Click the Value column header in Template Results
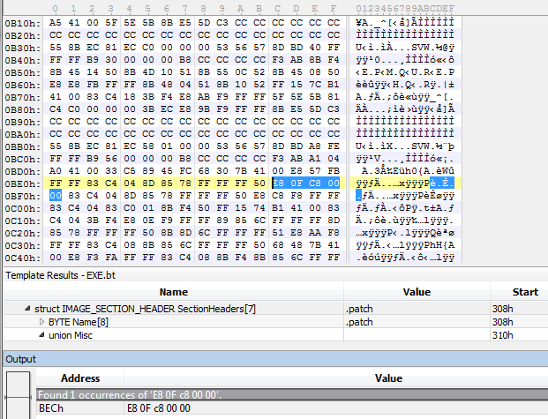The image size is (548, 419). tap(417, 292)
